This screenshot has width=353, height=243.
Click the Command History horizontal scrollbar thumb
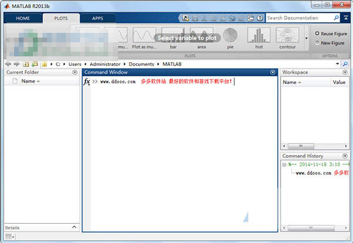click(x=311, y=228)
